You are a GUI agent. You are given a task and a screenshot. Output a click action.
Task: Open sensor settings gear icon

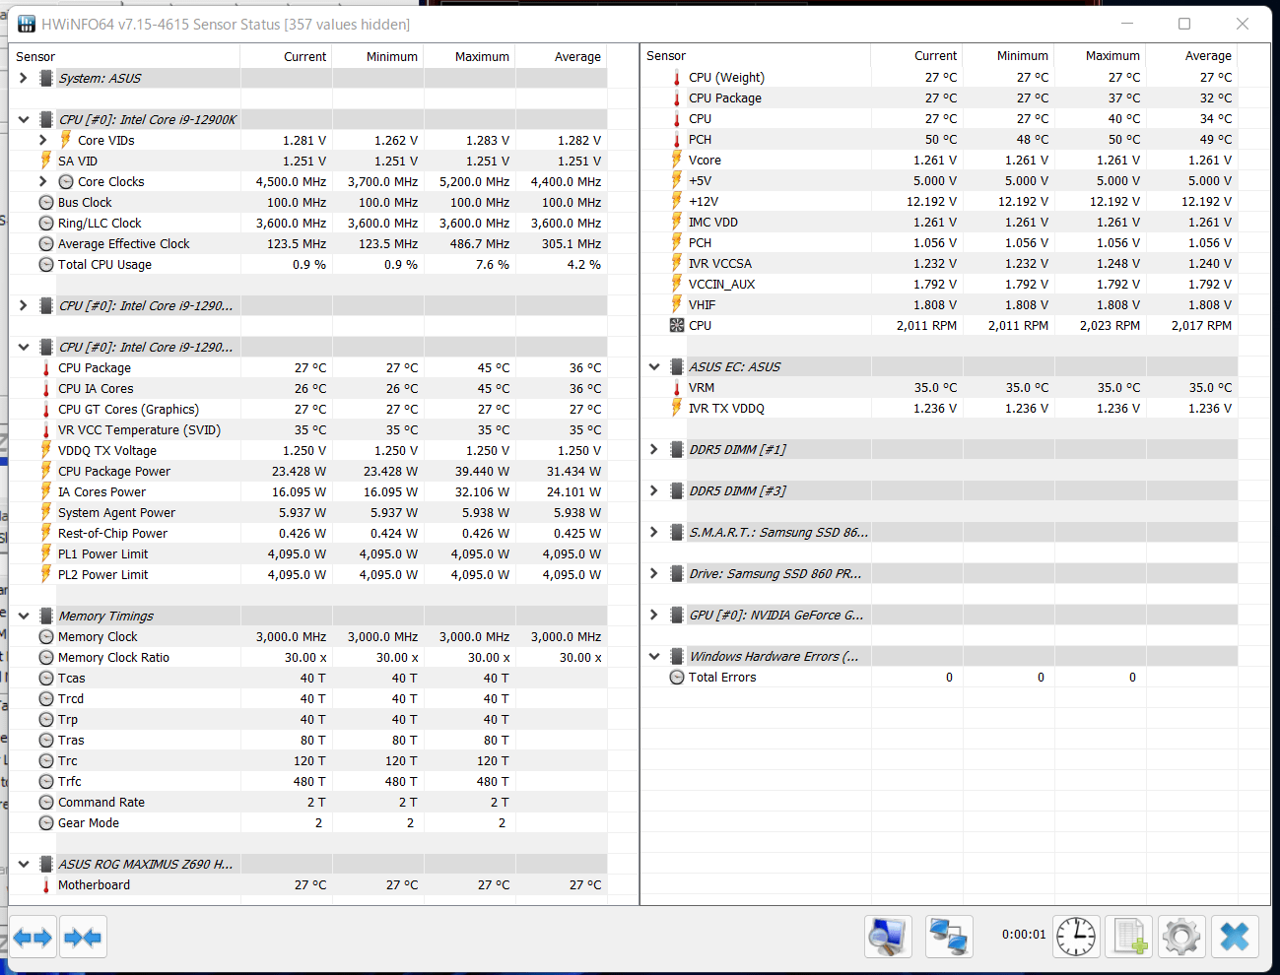point(1181,937)
